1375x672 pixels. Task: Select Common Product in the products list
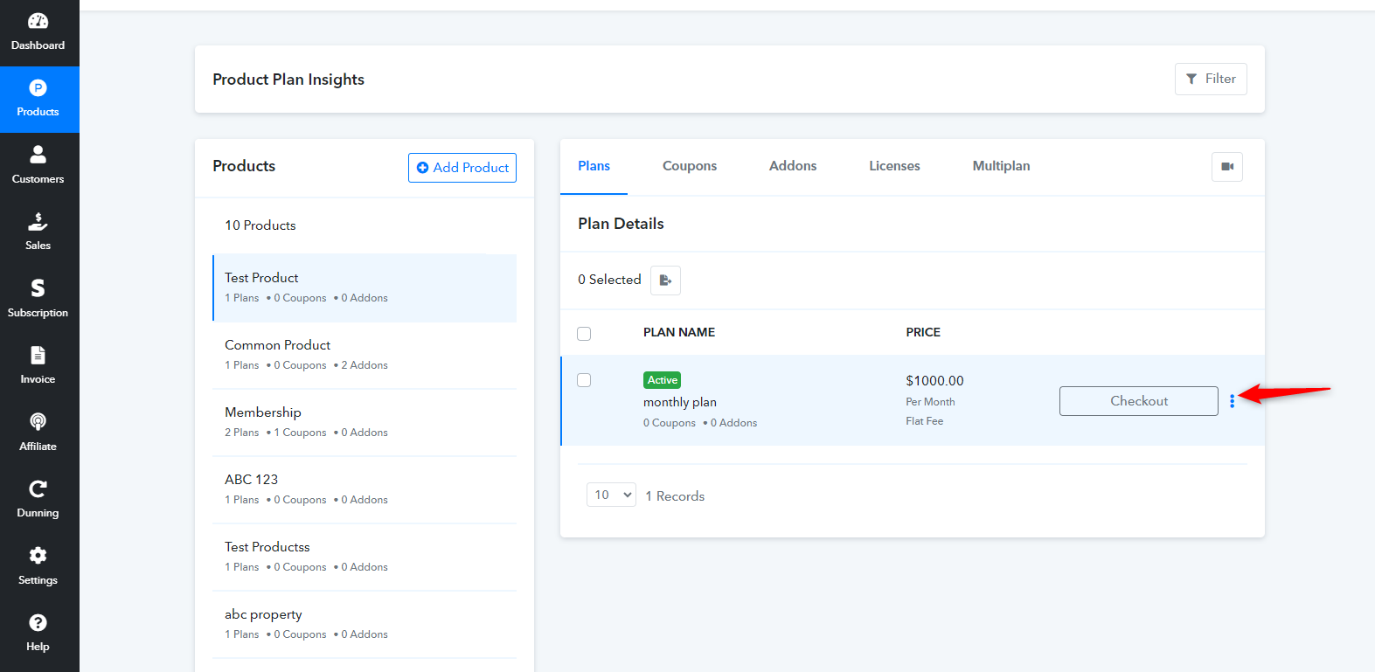click(365, 355)
